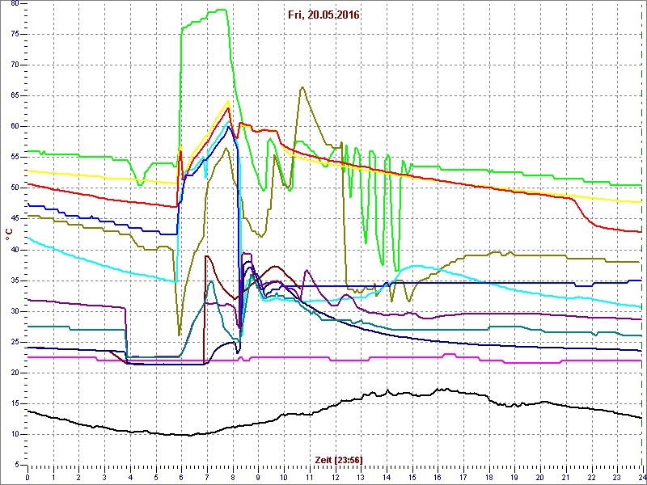Image resolution: width=647 pixels, height=485 pixels.
Task: Click the "65" value on temperature axis
Action: (14, 95)
